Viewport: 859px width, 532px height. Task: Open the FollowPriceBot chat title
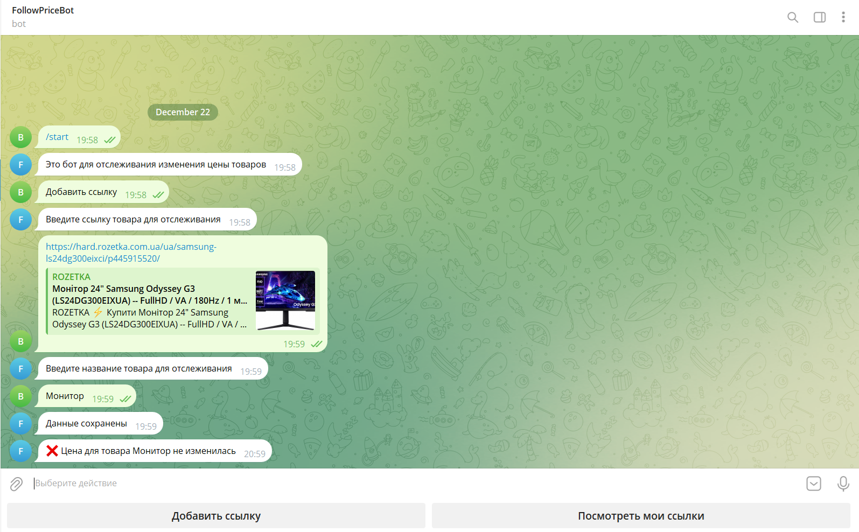(x=43, y=11)
